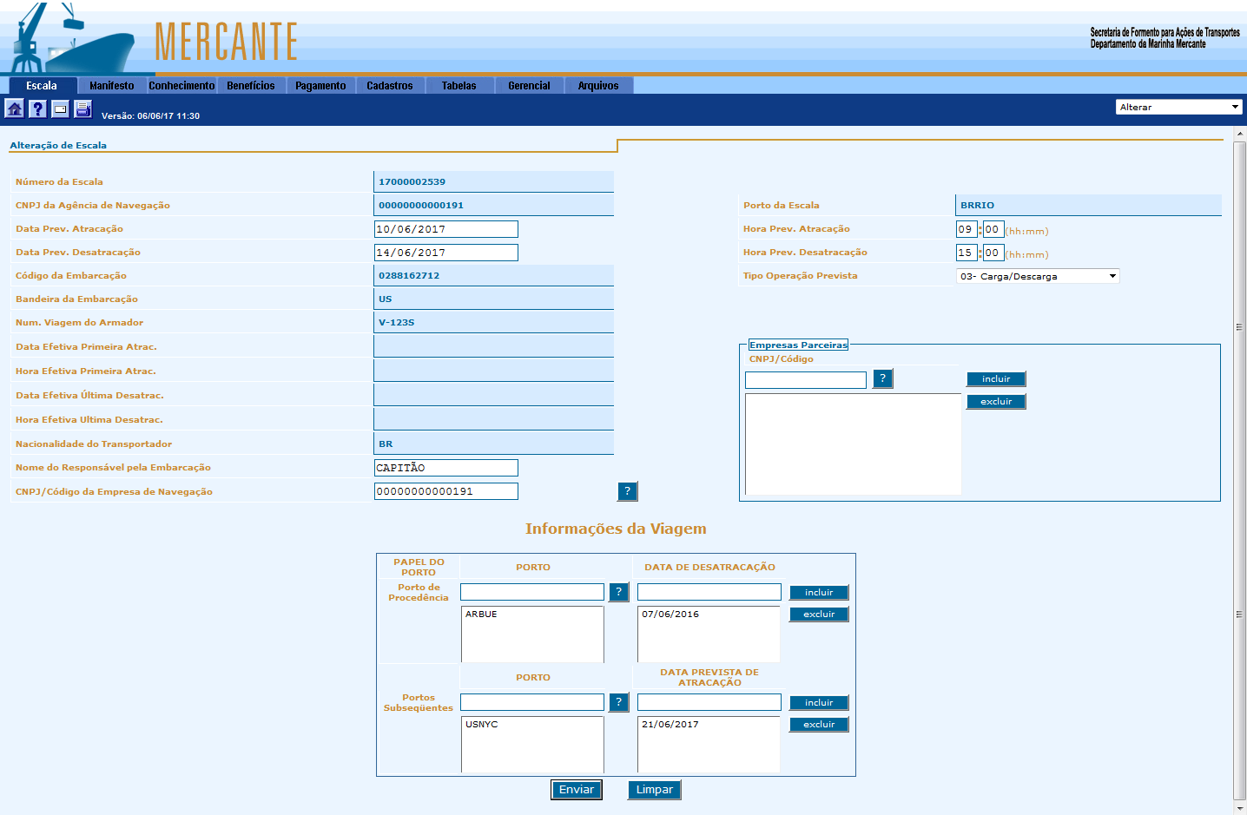Expand the Tipo Operação Prevista dropdown
The width and height of the screenshot is (1247, 815).
point(1038,276)
